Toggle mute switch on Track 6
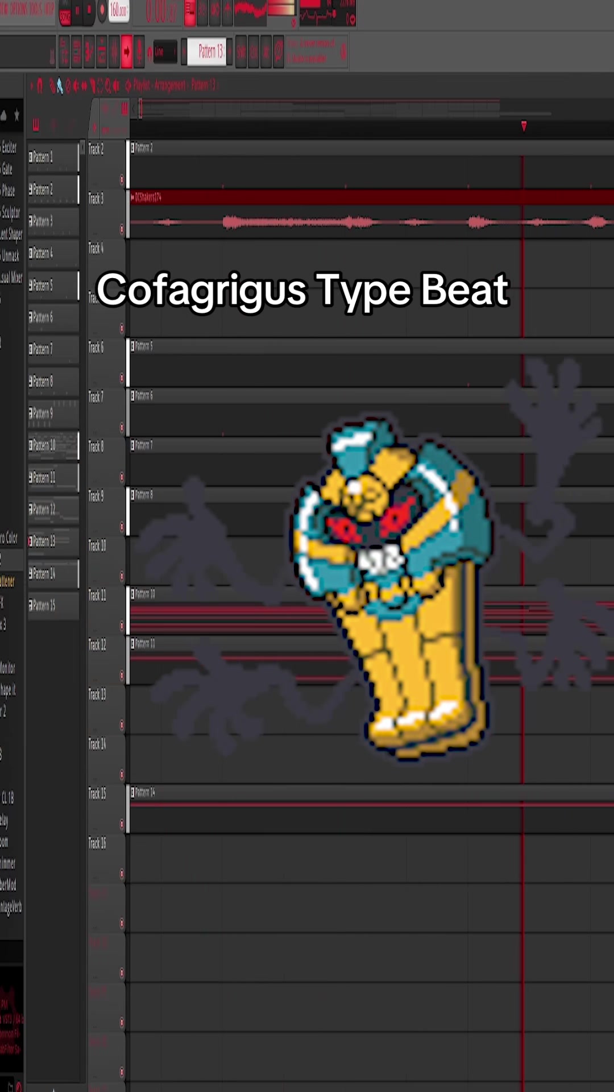 [122, 378]
